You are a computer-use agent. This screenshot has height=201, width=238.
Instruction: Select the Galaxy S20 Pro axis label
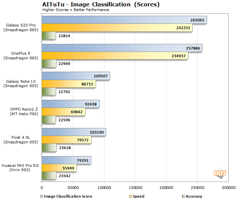(x=21, y=27)
